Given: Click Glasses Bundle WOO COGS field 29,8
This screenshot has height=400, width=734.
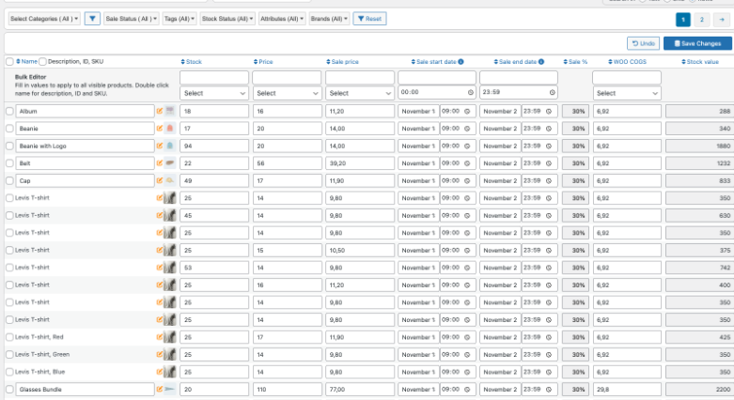Looking at the screenshot, I should tap(627, 390).
